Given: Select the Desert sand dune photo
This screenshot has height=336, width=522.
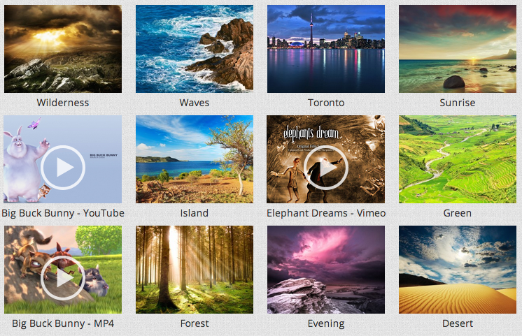Looking at the screenshot, I should pyautogui.click(x=458, y=270).
